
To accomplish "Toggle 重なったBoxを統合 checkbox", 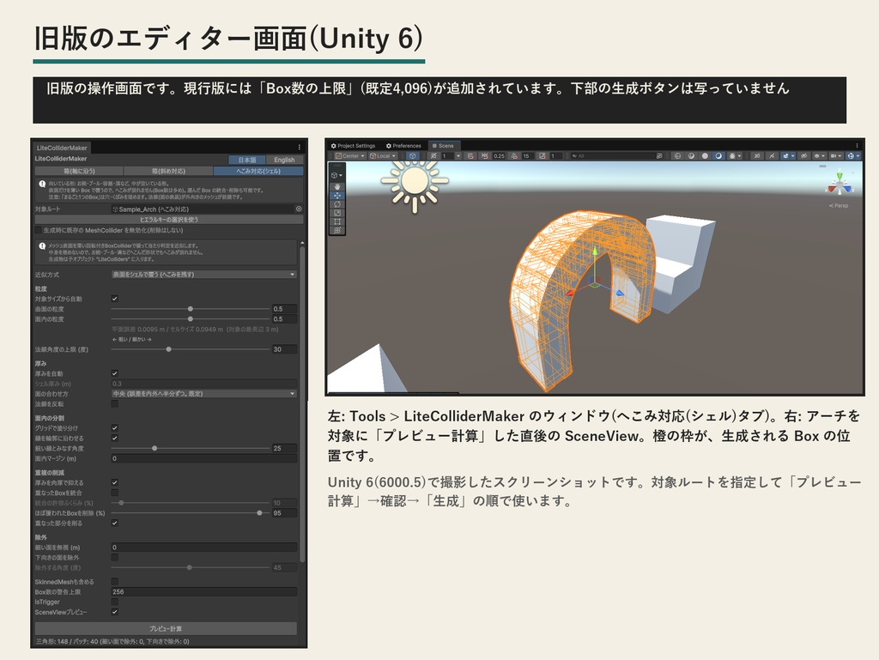I will (x=114, y=493).
